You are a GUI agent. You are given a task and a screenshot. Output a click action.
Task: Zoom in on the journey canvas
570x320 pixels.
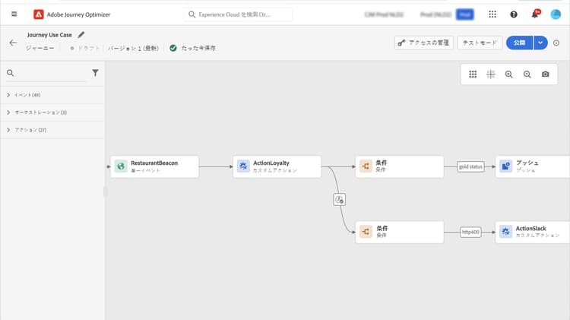[508, 74]
